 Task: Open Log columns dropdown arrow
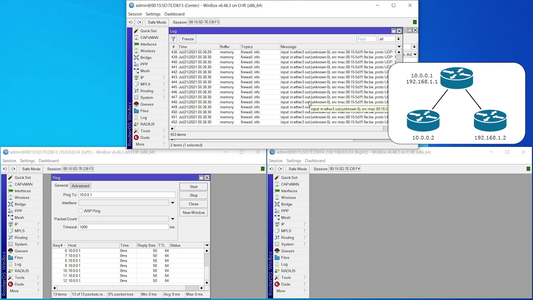click(x=399, y=47)
